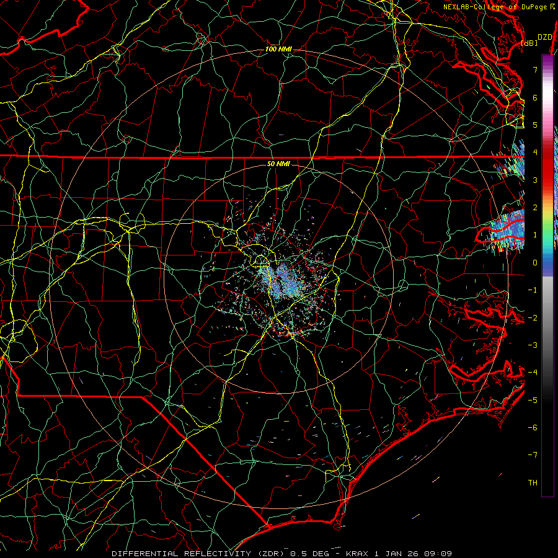558x558 pixels.
Task: Click the color scale value 2
Action: (535, 208)
